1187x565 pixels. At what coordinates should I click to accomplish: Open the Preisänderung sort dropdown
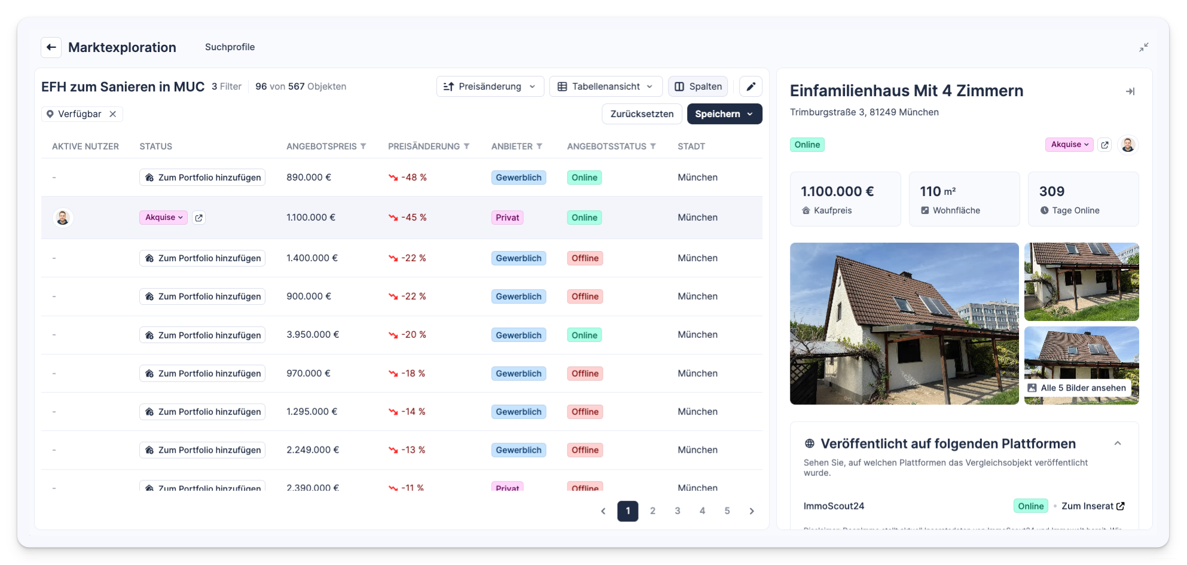(x=490, y=86)
